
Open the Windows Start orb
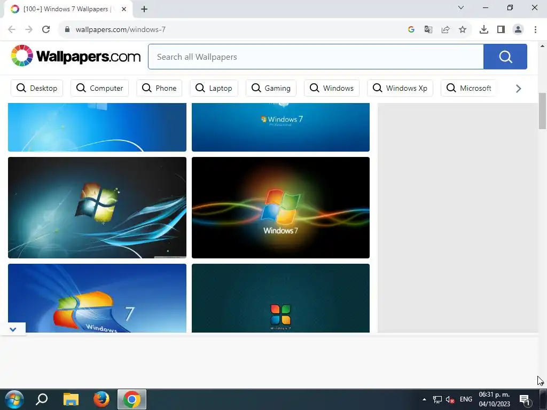point(14,399)
